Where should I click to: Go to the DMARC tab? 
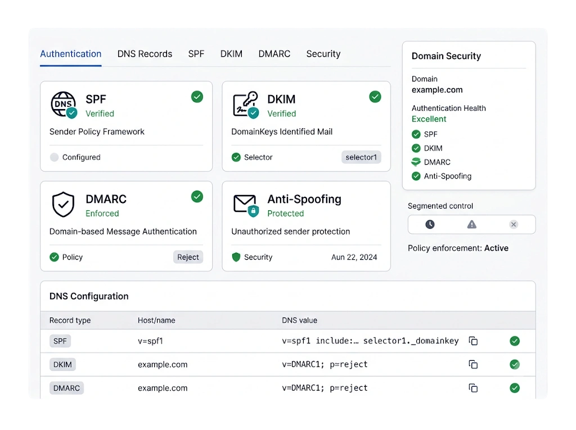[x=274, y=54]
